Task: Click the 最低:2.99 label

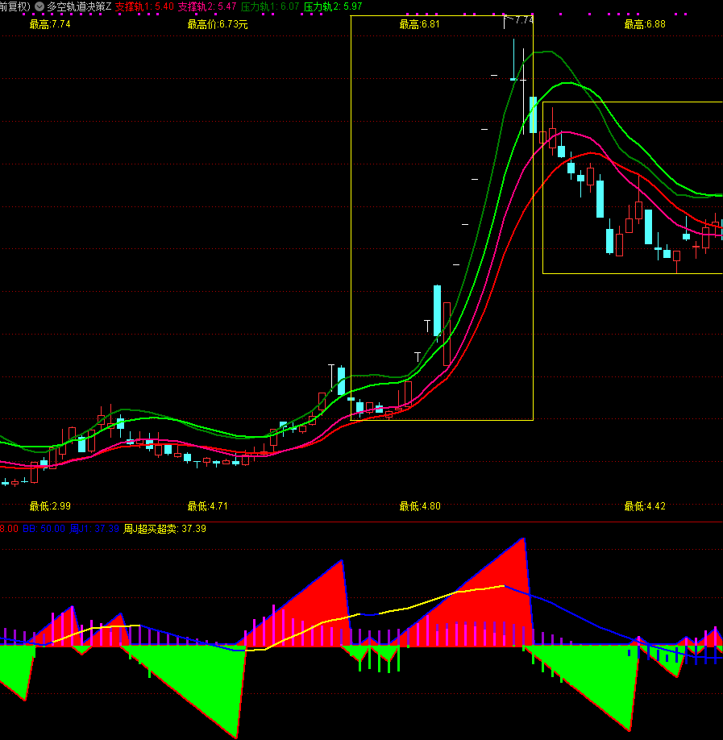Action: [50, 506]
